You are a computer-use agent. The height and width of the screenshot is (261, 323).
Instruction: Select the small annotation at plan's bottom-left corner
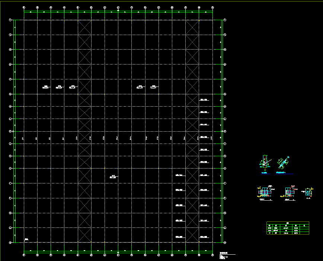(x=26, y=239)
